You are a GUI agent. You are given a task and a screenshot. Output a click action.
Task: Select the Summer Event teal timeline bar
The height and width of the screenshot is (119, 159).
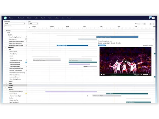point(127,94)
